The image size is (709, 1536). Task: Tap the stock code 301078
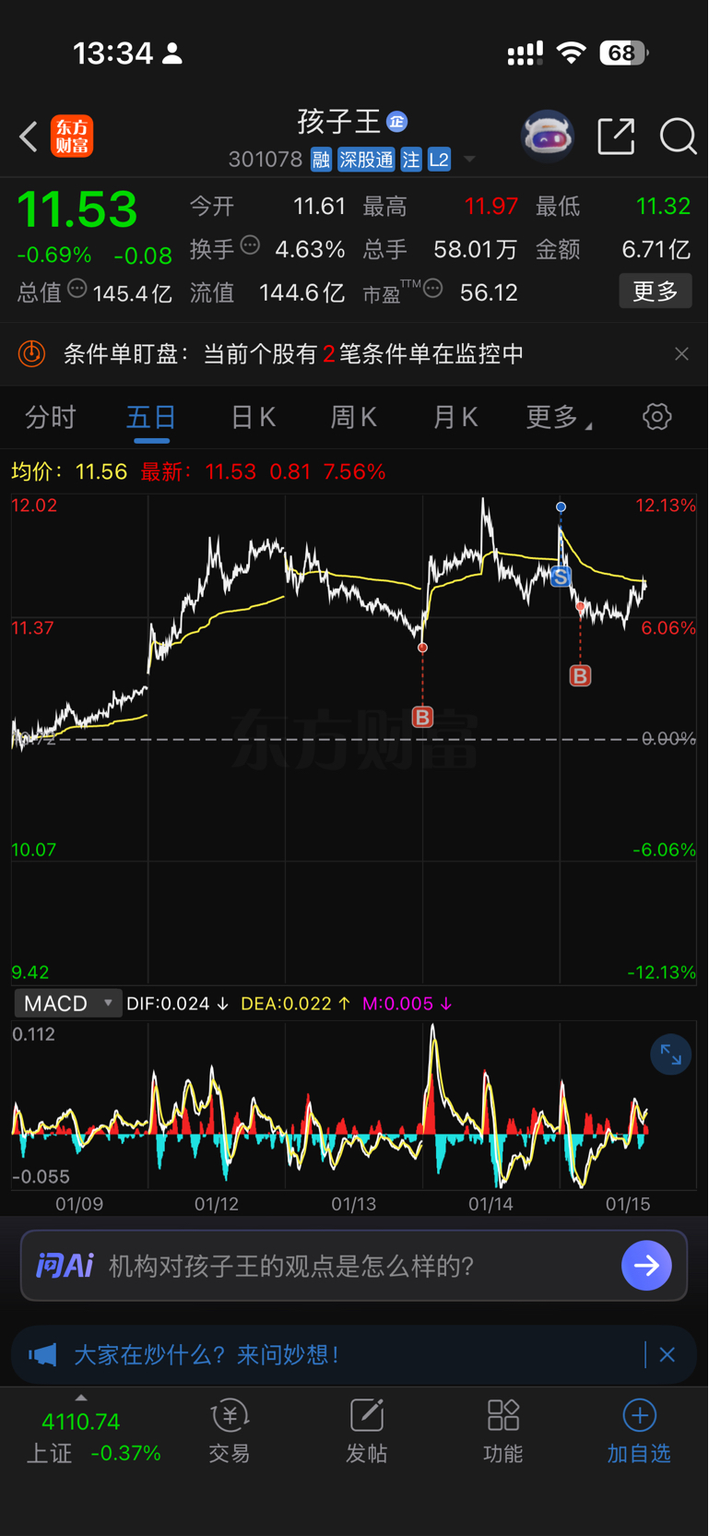coord(266,161)
